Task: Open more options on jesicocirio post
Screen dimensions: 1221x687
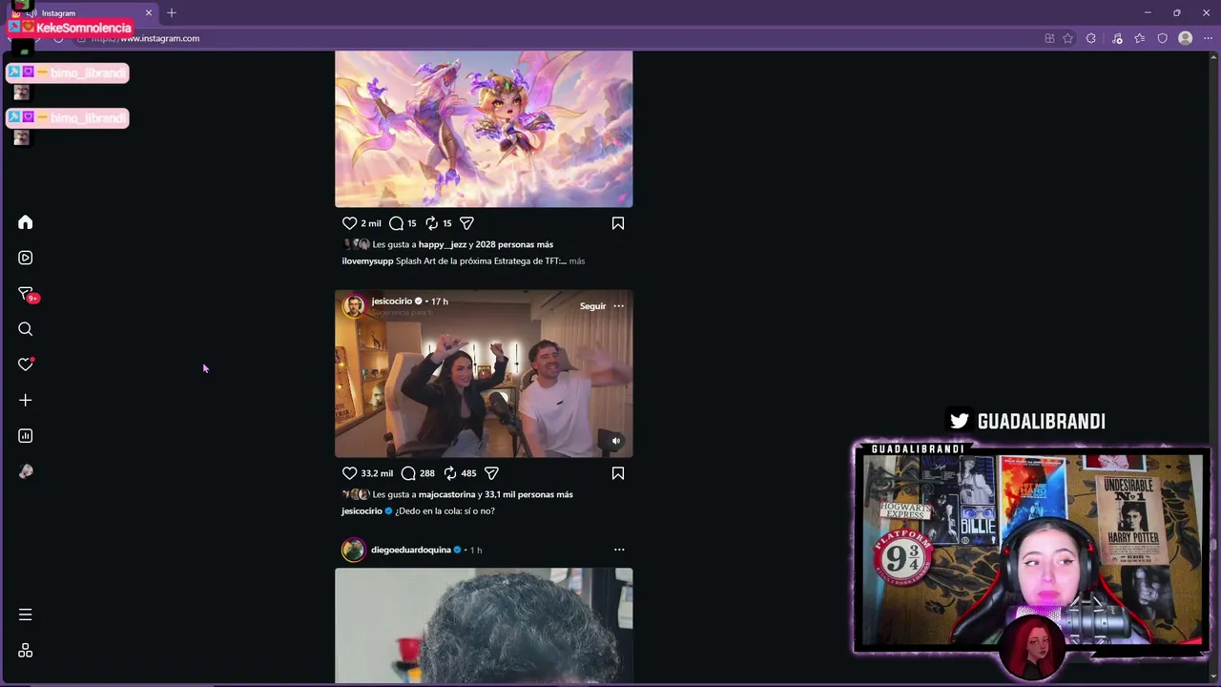Action: tap(619, 306)
